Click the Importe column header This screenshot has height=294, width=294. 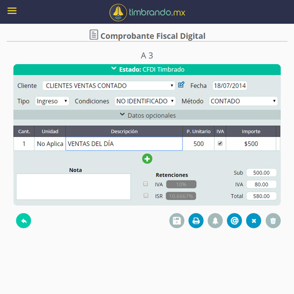pyautogui.click(x=251, y=131)
